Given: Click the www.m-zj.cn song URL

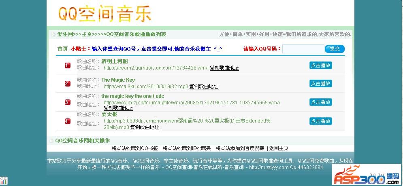Looking at the screenshot, I should pos(192,103).
